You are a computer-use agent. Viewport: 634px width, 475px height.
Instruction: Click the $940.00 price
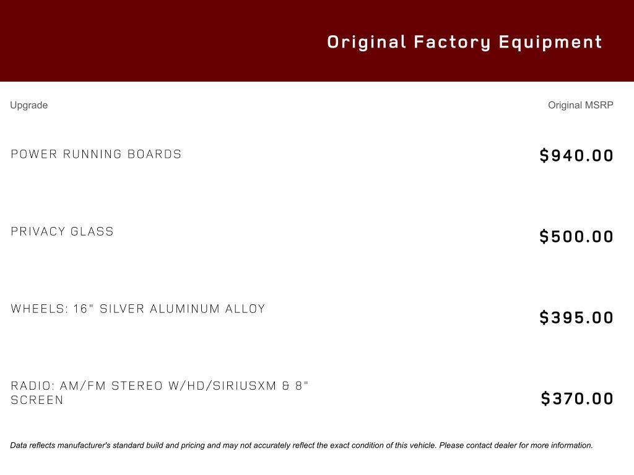click(576, 155)
